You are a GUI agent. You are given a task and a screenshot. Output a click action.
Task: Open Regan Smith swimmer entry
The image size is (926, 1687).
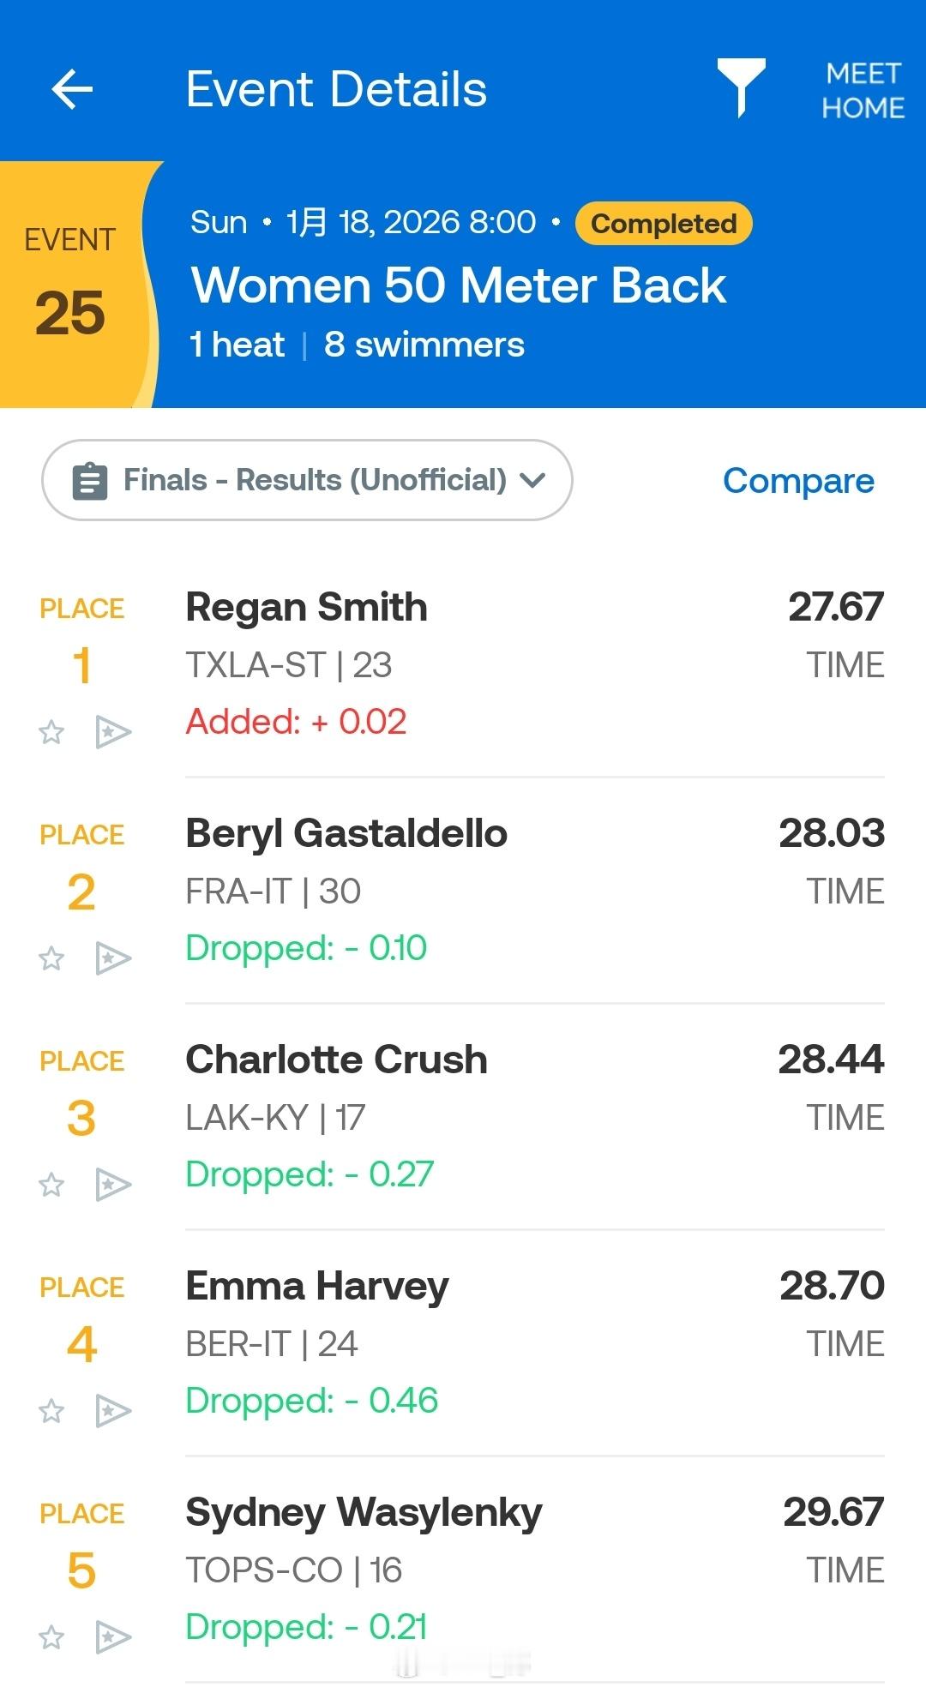coord(306,608)
